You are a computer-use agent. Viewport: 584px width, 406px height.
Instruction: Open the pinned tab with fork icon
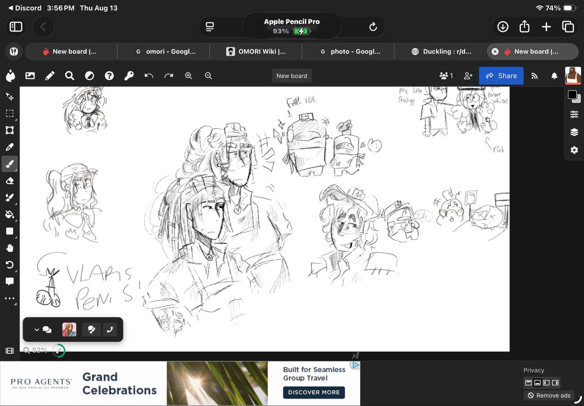14,51
